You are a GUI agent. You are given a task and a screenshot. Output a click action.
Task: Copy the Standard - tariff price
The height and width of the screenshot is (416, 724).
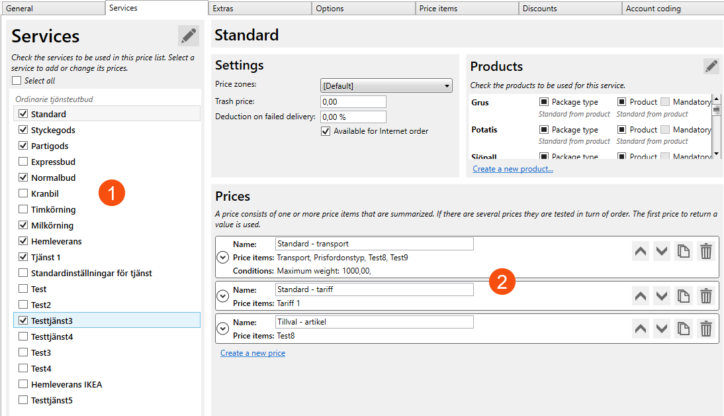tap(684, 296)
